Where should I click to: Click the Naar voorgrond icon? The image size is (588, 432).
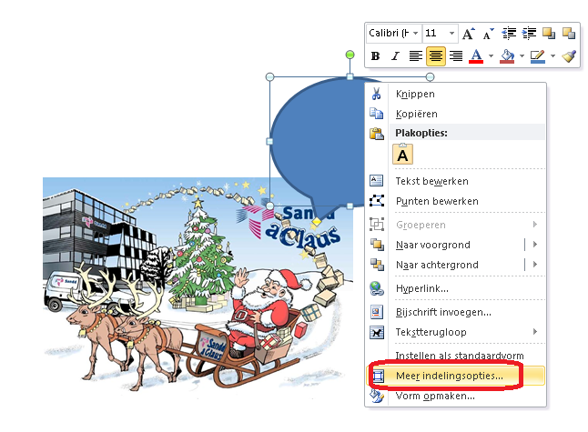377,245
